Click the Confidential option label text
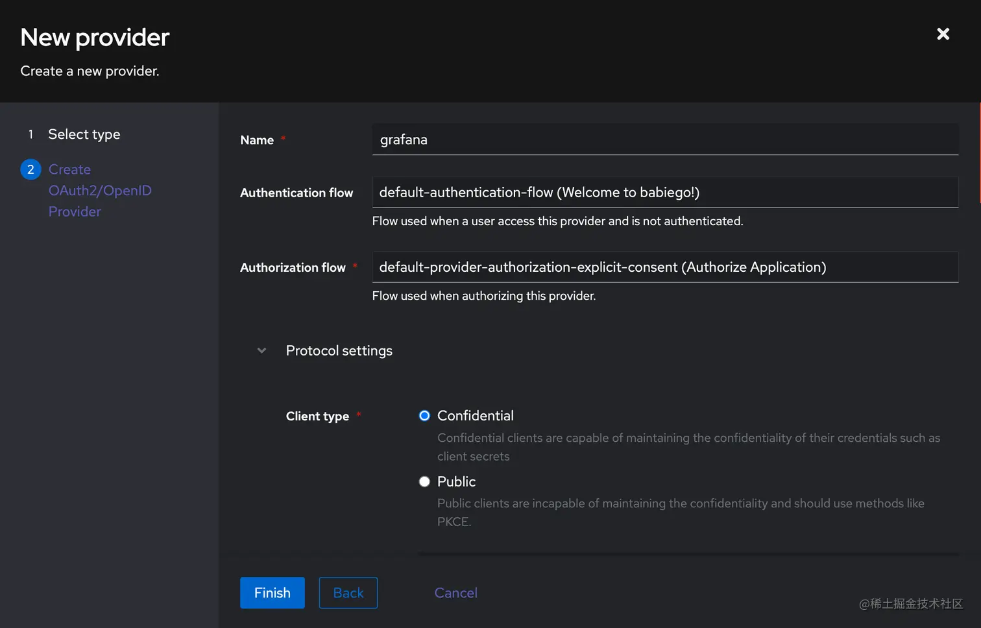The width and height of the screenshot is (981, 628). pyautogui.click(x=475, y=416)
